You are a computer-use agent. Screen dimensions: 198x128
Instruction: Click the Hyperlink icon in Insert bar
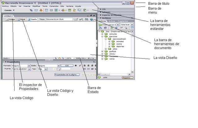pos(31,10)
